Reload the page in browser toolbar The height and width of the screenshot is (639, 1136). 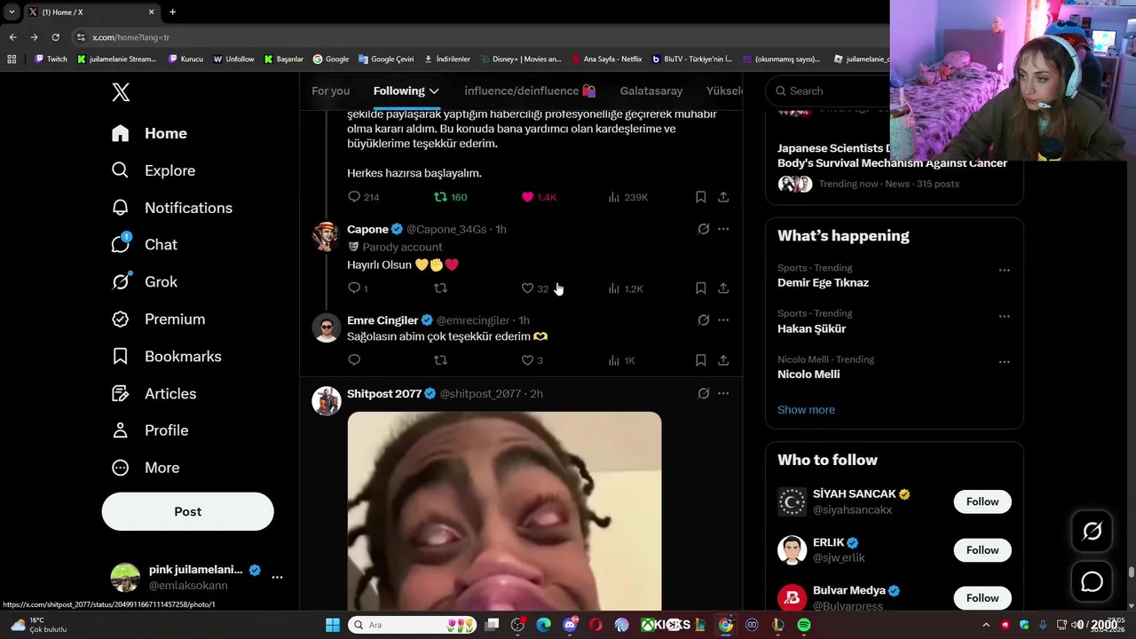[55, 37]
